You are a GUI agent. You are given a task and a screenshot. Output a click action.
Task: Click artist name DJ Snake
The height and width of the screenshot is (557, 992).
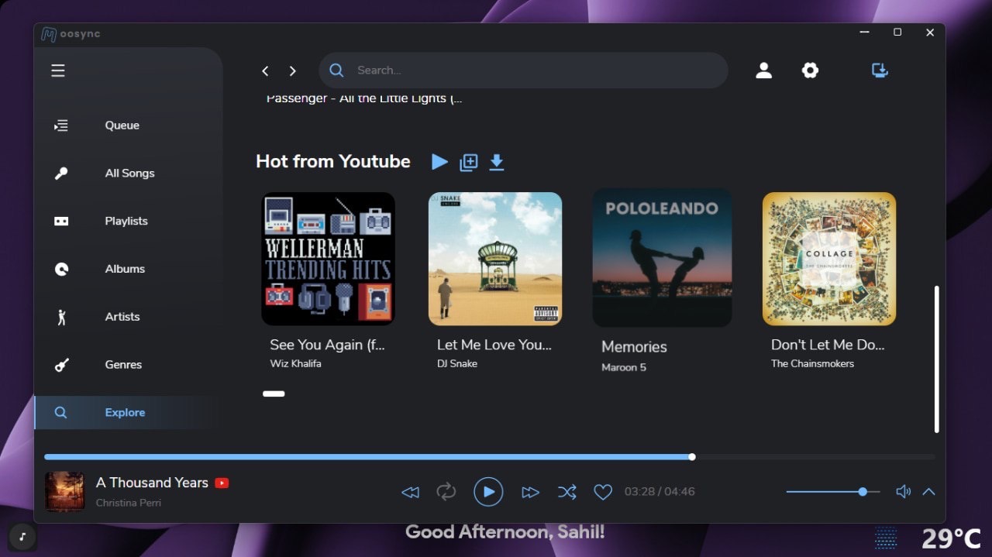(457, 363)
